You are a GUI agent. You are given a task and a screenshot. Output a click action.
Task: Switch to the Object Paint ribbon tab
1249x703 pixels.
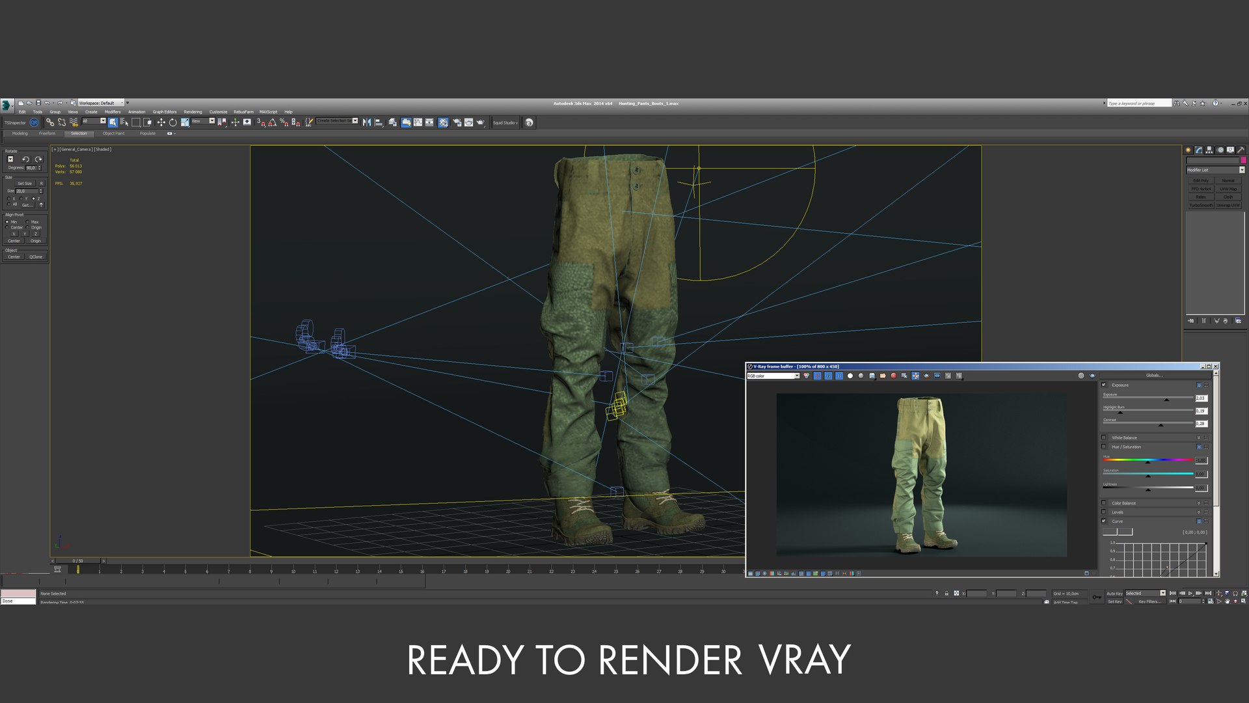pos(113,133)
